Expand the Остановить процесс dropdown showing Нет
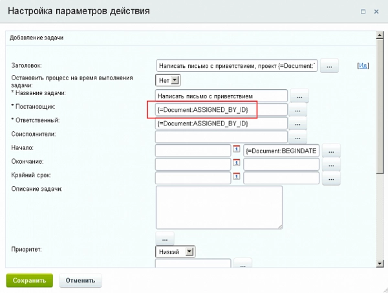 click(x=168, y=80)
